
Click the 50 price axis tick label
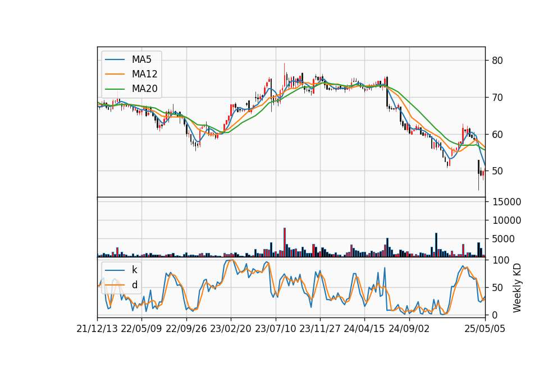click(x=497, y=171)
